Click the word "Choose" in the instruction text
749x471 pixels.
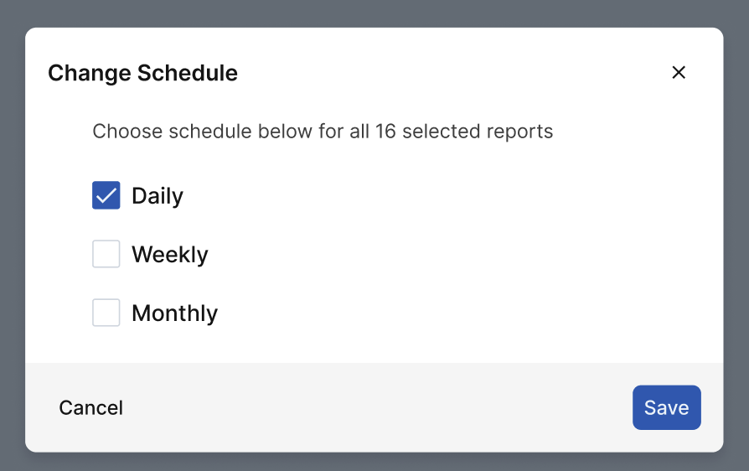coord(127,132)
